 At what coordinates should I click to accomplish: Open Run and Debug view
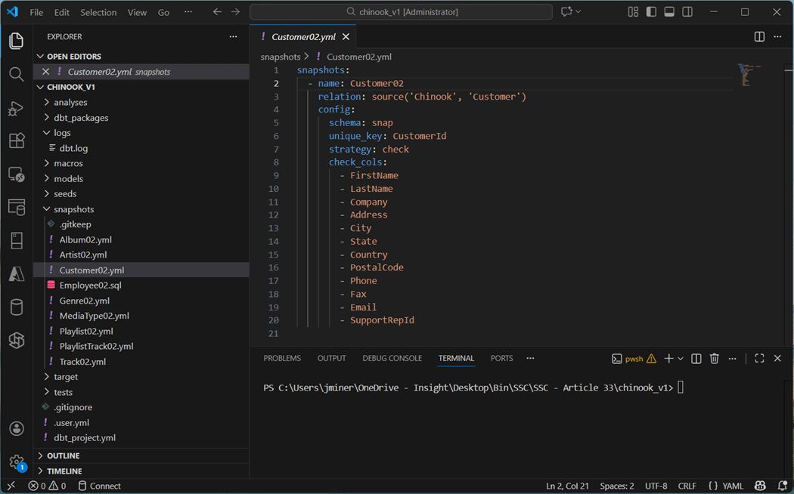pos(16,108)
